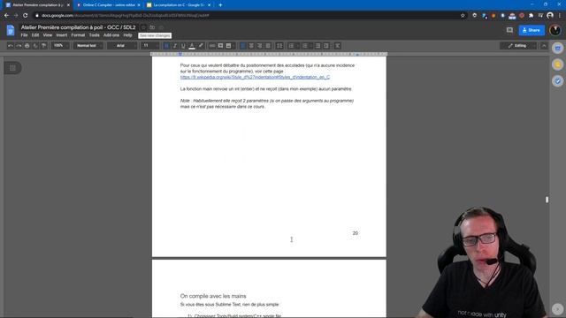The image size is (566, 318).
Task: Select the Paint format tool
Action: click(x=43, y=46)
